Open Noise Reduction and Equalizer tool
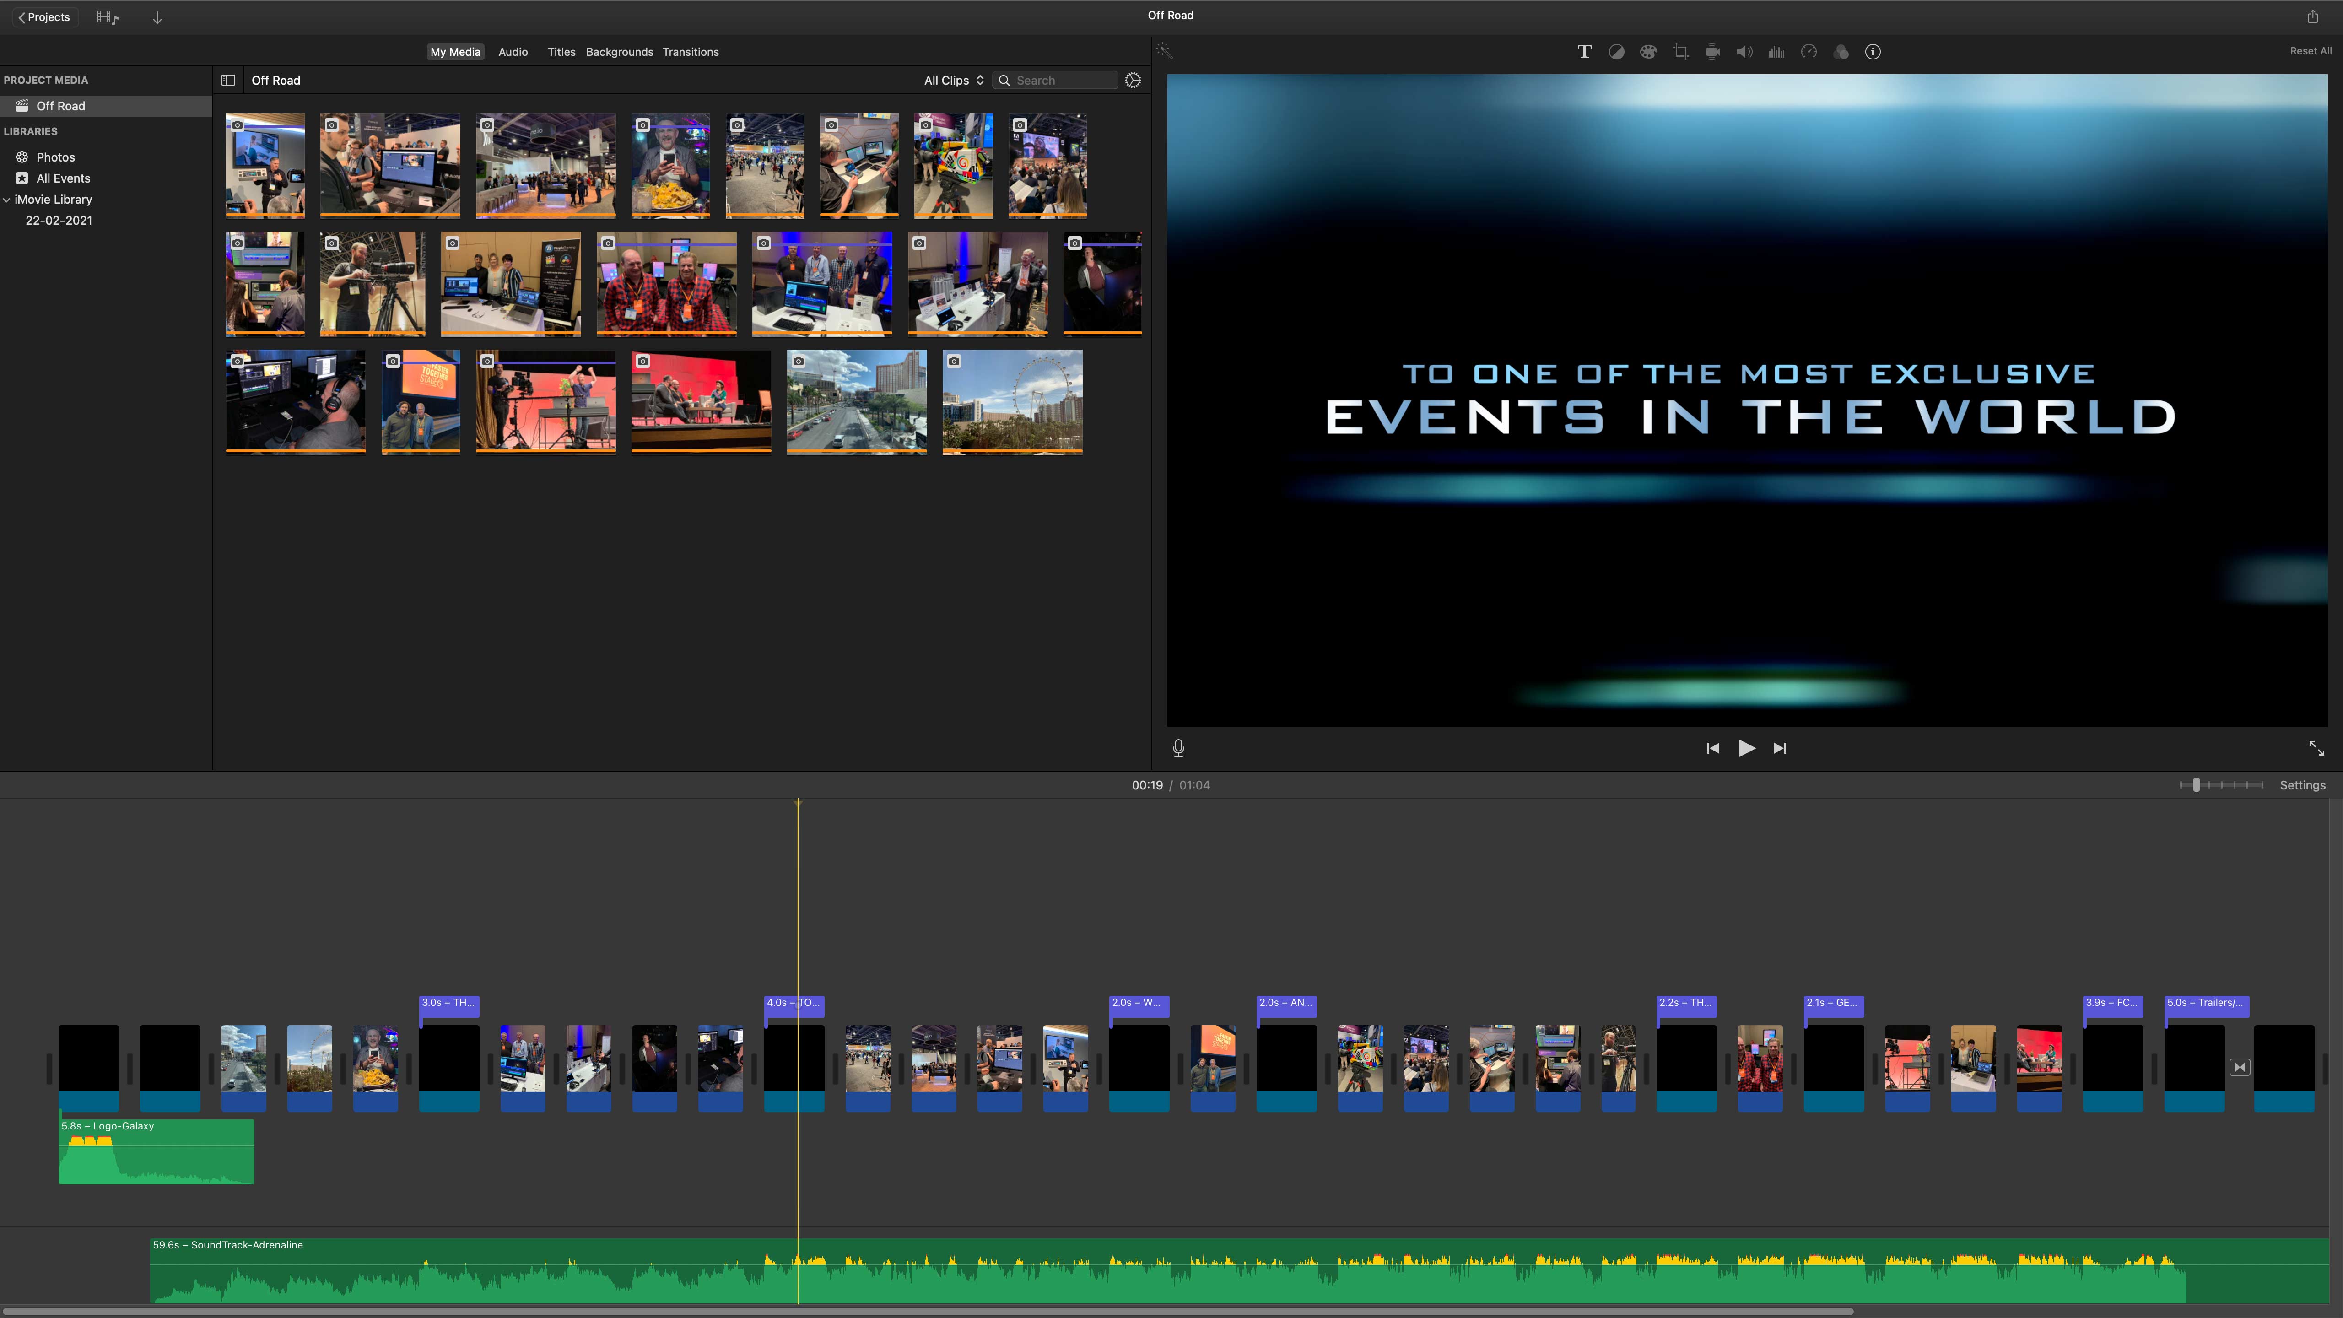The height and width of the screenshot is (1318, 2343). click(x=1776, y=52)
